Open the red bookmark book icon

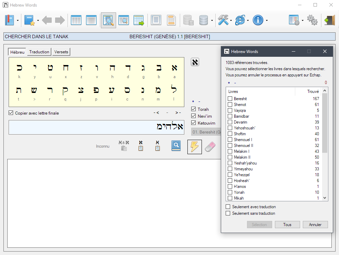click(10, 20)
